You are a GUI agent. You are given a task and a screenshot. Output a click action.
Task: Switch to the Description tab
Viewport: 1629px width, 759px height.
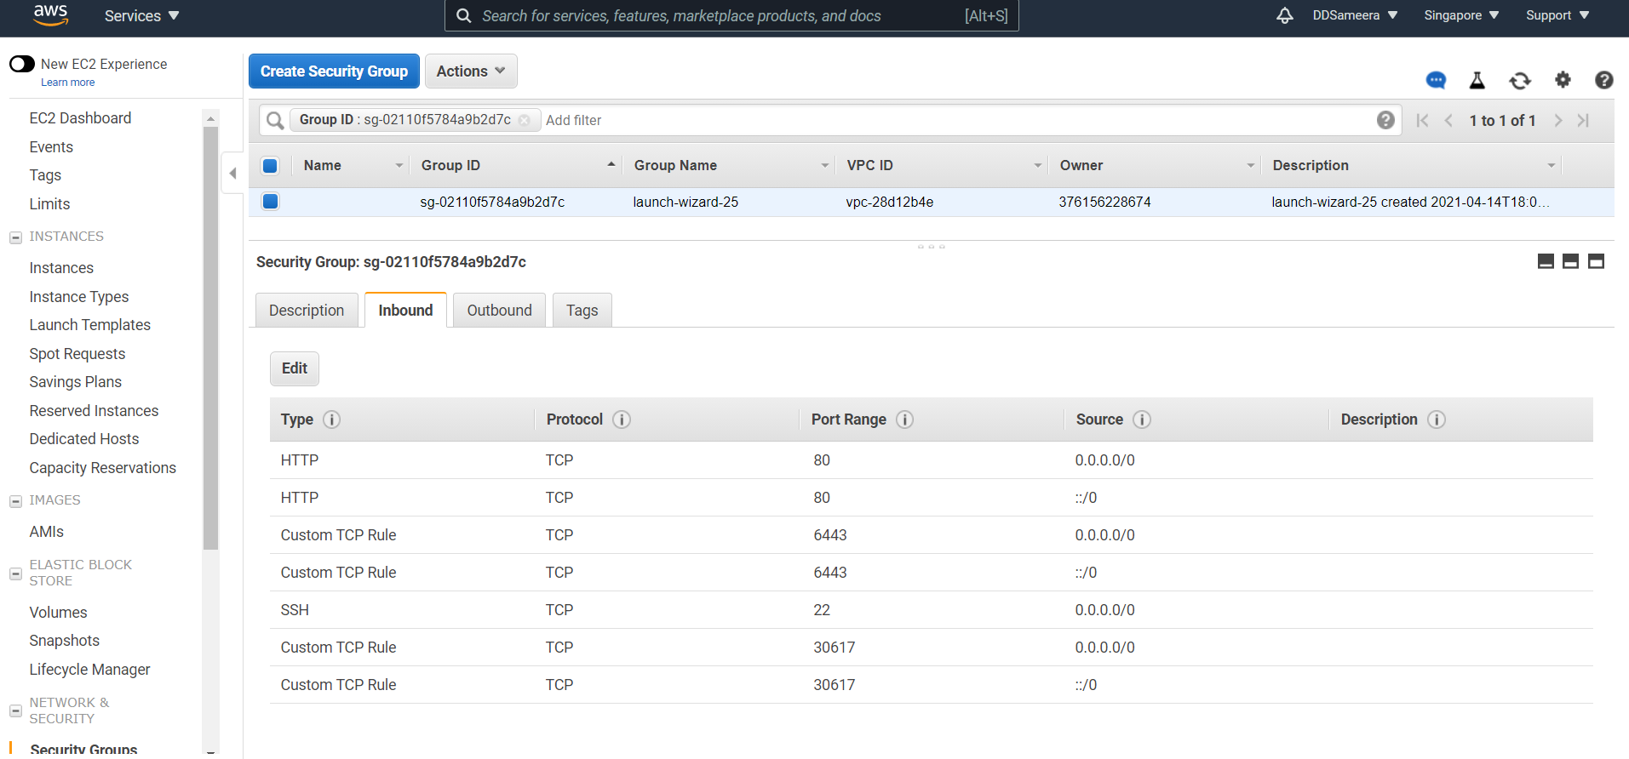(x=307, y=311)
